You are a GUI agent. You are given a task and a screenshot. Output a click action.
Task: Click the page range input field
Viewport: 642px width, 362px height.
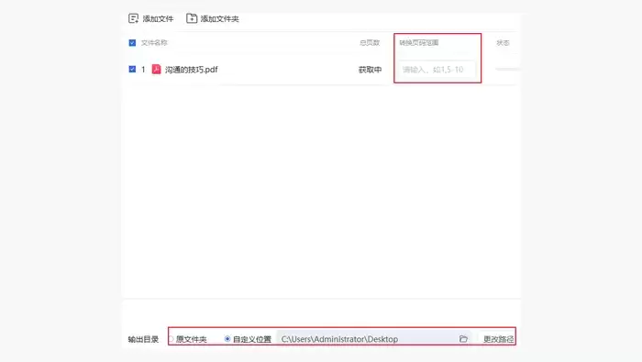pos(437,70)
